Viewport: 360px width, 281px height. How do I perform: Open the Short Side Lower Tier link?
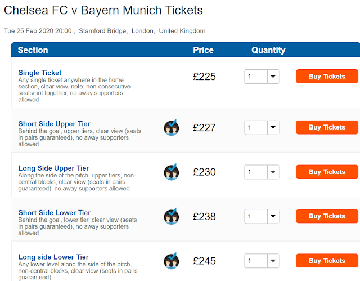click(54, 213)
